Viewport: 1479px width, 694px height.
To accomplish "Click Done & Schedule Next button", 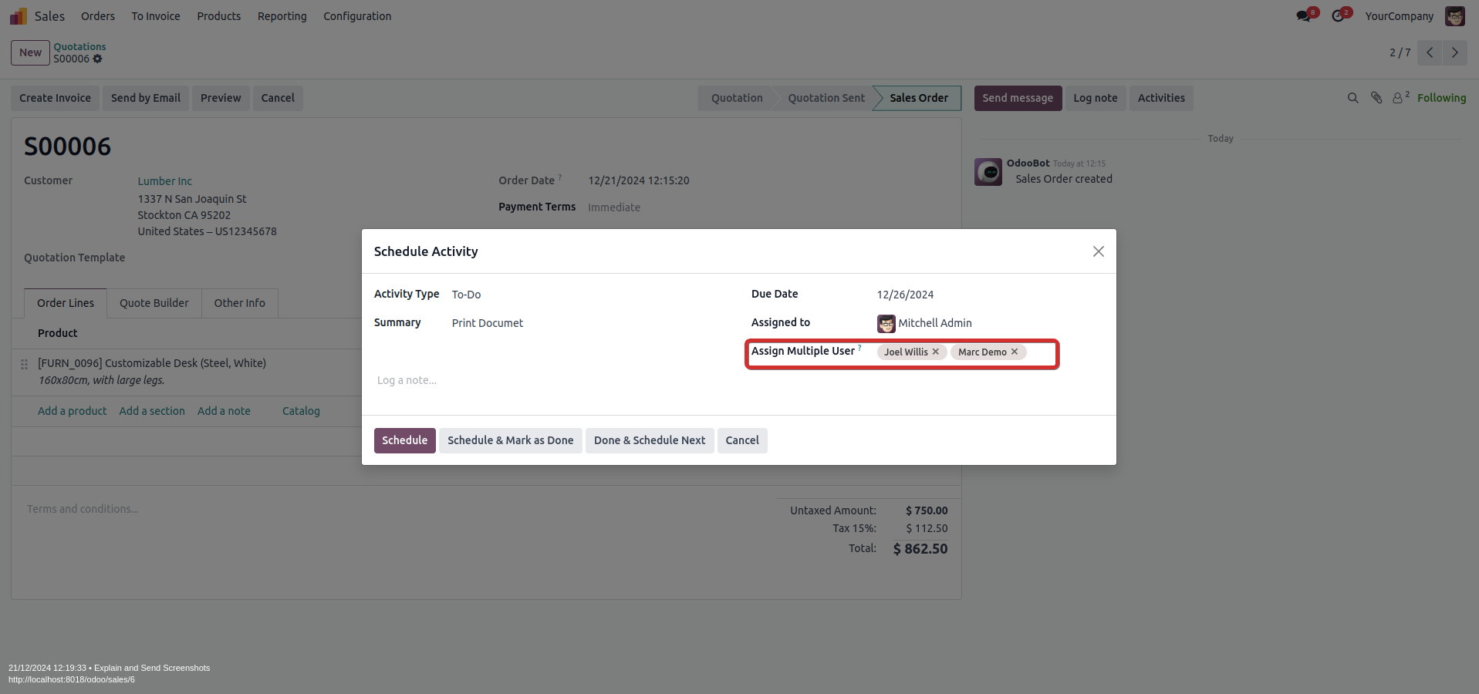I will 649,440.
